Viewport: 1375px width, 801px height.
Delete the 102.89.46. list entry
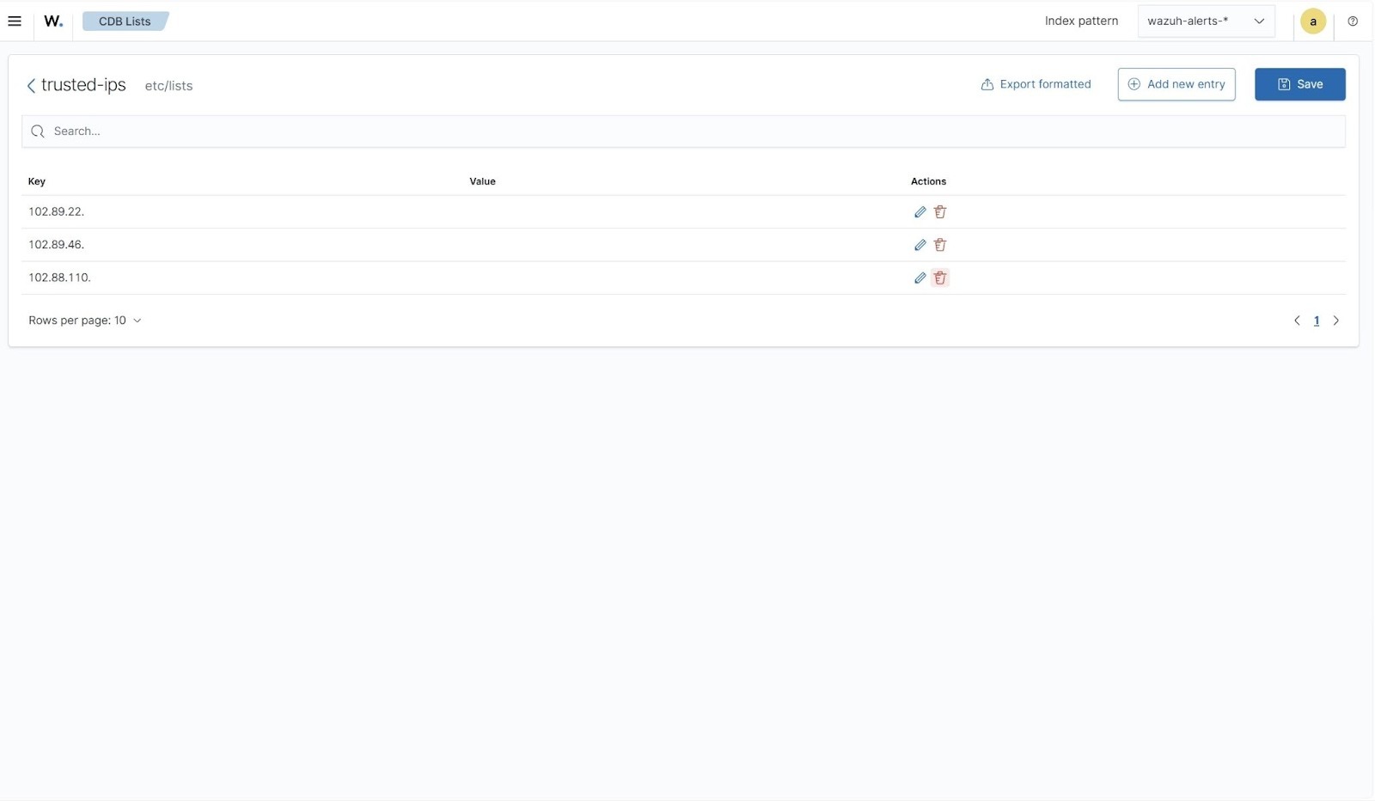tap(939, 244)
